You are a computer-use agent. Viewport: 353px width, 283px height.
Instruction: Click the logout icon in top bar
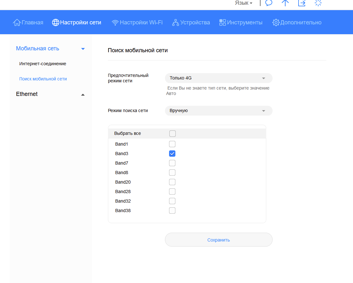click(x=302, y=3)
